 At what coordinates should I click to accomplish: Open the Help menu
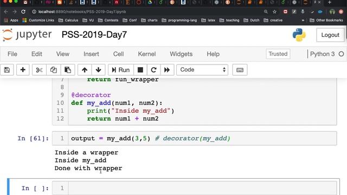click(213, 54)
